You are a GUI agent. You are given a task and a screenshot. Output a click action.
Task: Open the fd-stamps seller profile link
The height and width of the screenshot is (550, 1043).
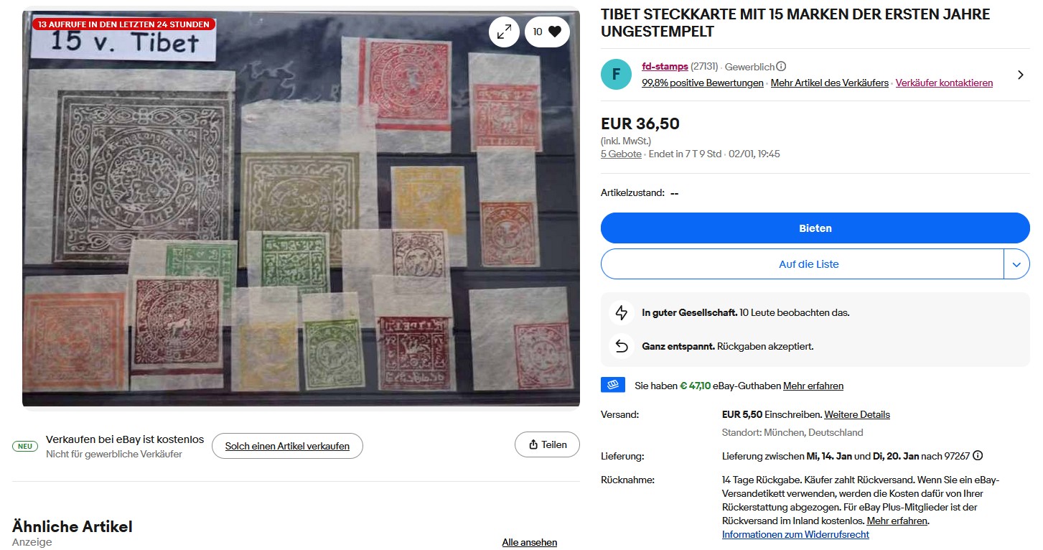click(x=665, y=67)
